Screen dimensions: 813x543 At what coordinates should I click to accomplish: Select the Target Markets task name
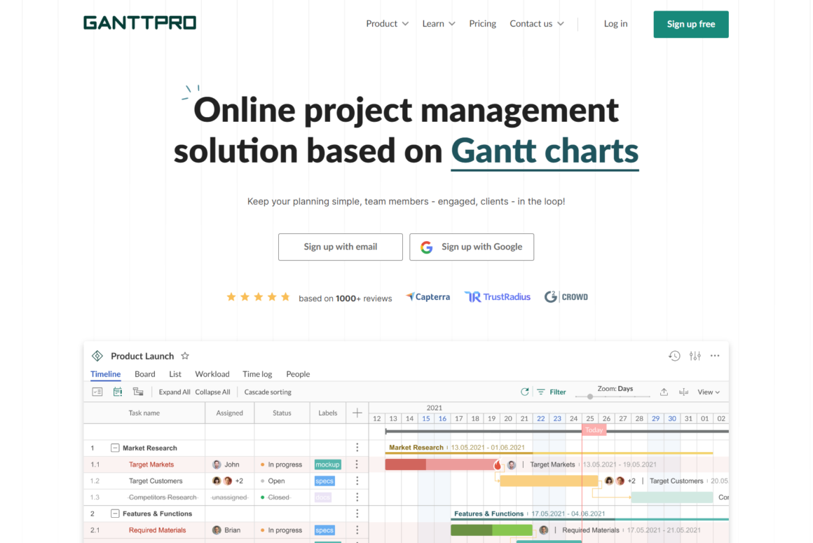coord(151,465)
